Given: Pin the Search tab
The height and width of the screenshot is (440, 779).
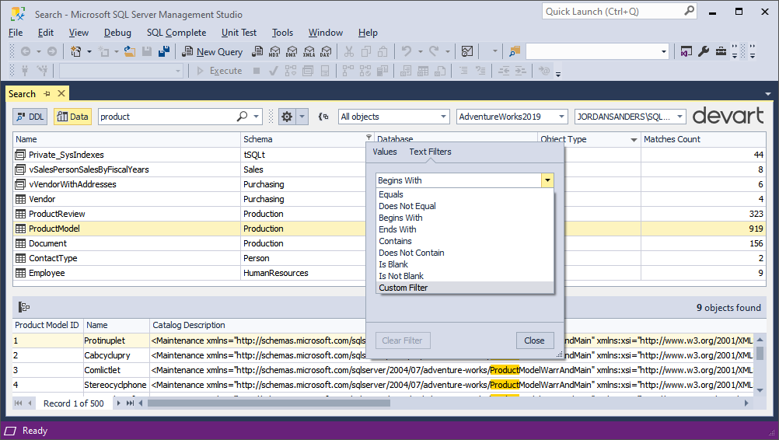Looking at the screenshot, I should point(47,93).
